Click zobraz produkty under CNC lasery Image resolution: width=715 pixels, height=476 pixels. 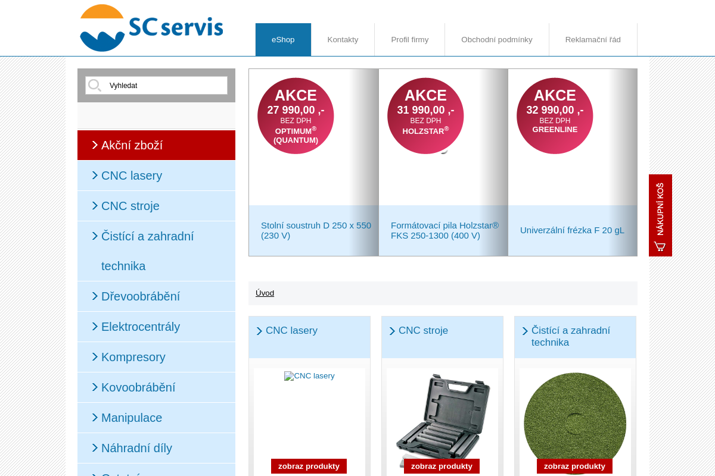coord(309,466)
